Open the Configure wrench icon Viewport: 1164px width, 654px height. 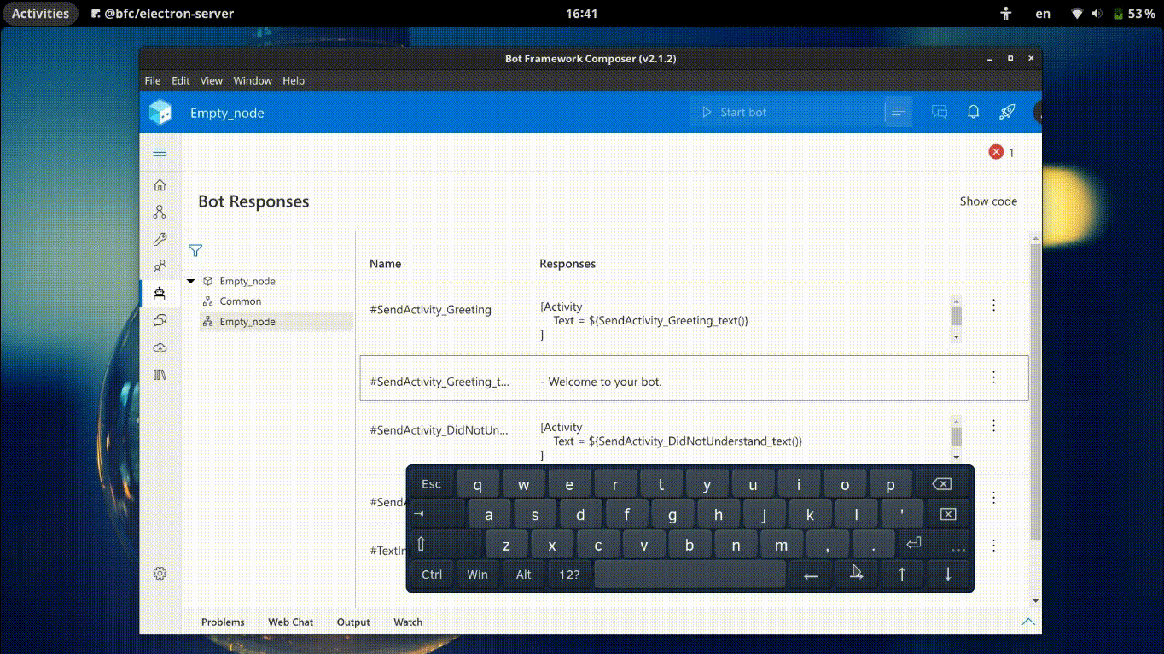160,240
